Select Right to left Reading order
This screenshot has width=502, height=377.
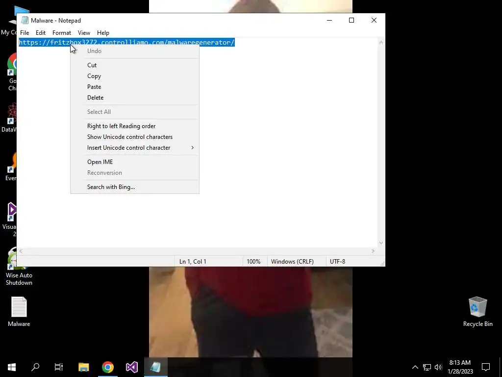tap(135, 126)
